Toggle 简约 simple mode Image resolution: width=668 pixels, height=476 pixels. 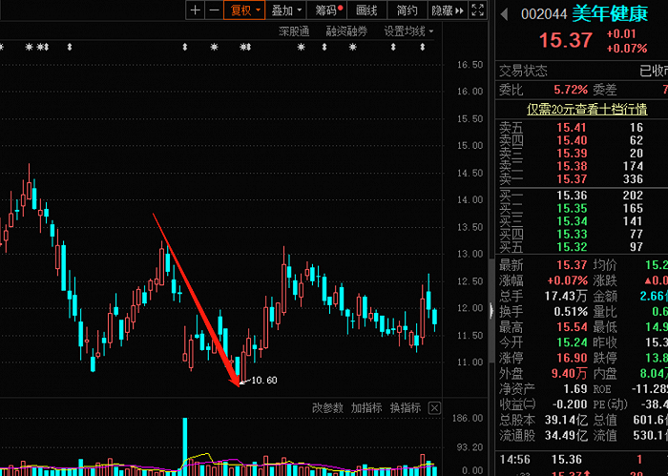[x=407, y=10]
